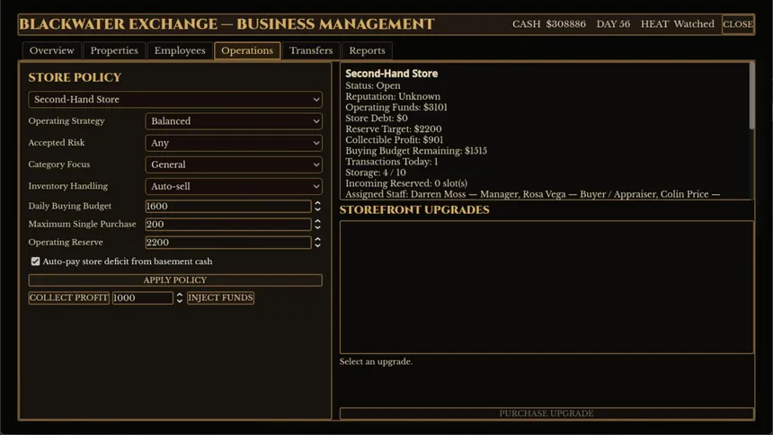Click the Daily Buying Budget field
Image resolution: width=773 pixels, height=435 pixels.
click(228, 206)
